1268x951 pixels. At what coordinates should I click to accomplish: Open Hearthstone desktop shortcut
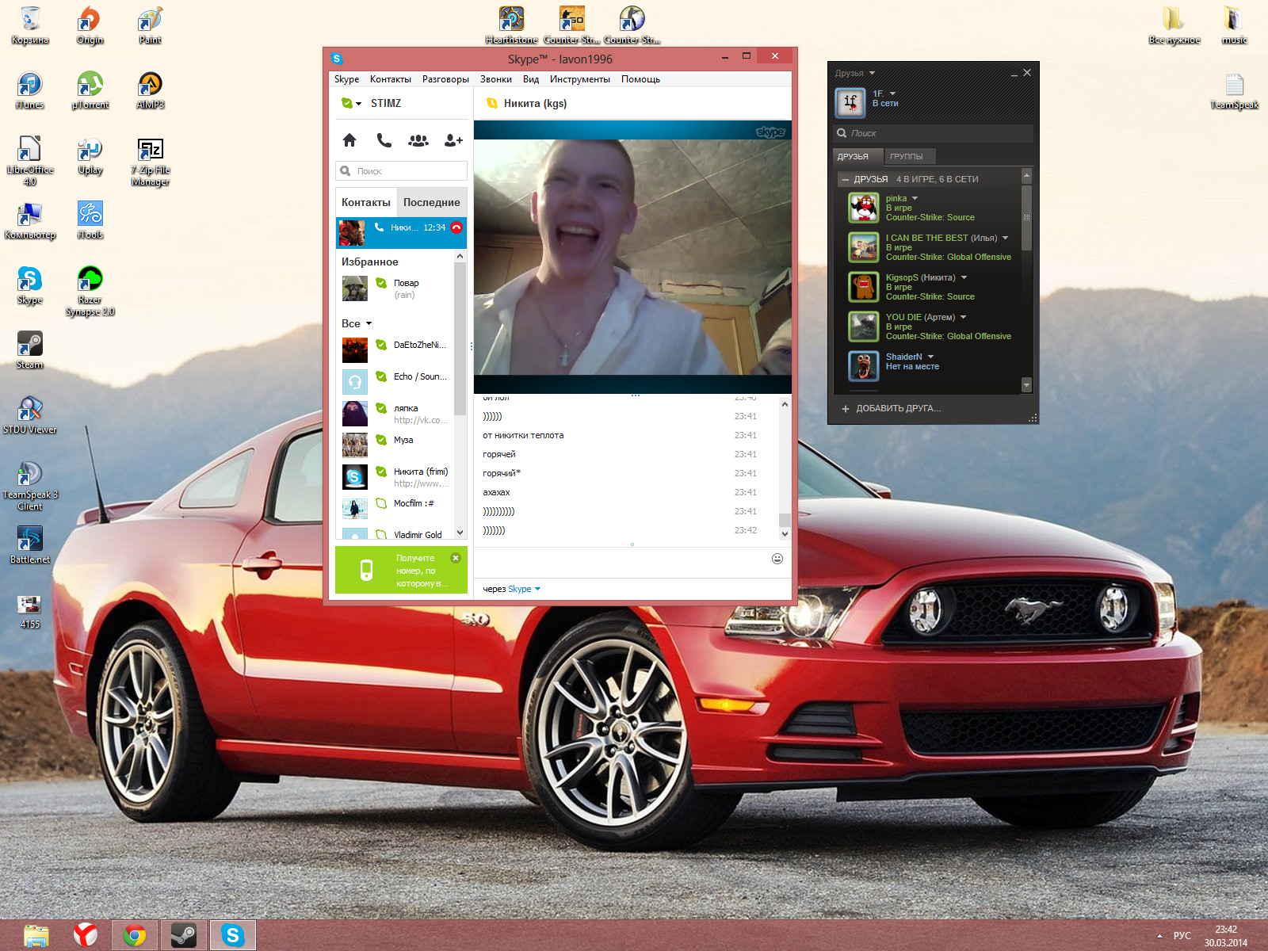click(511, 24)
